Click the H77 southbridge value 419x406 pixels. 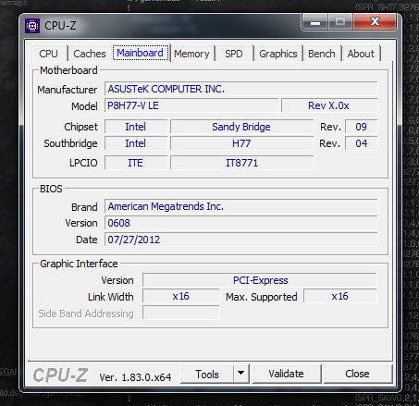[x=241, y=143]
